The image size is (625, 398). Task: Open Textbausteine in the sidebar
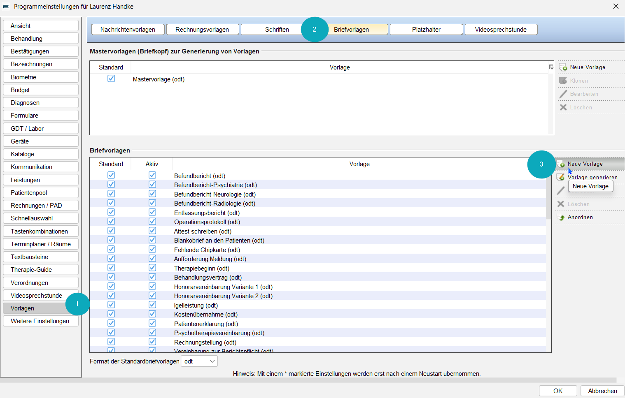pyautogui.click(x=41, y=257)
